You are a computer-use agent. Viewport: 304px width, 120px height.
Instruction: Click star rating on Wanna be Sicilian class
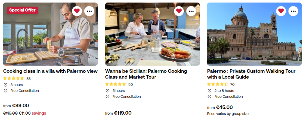tap(115, 84)
